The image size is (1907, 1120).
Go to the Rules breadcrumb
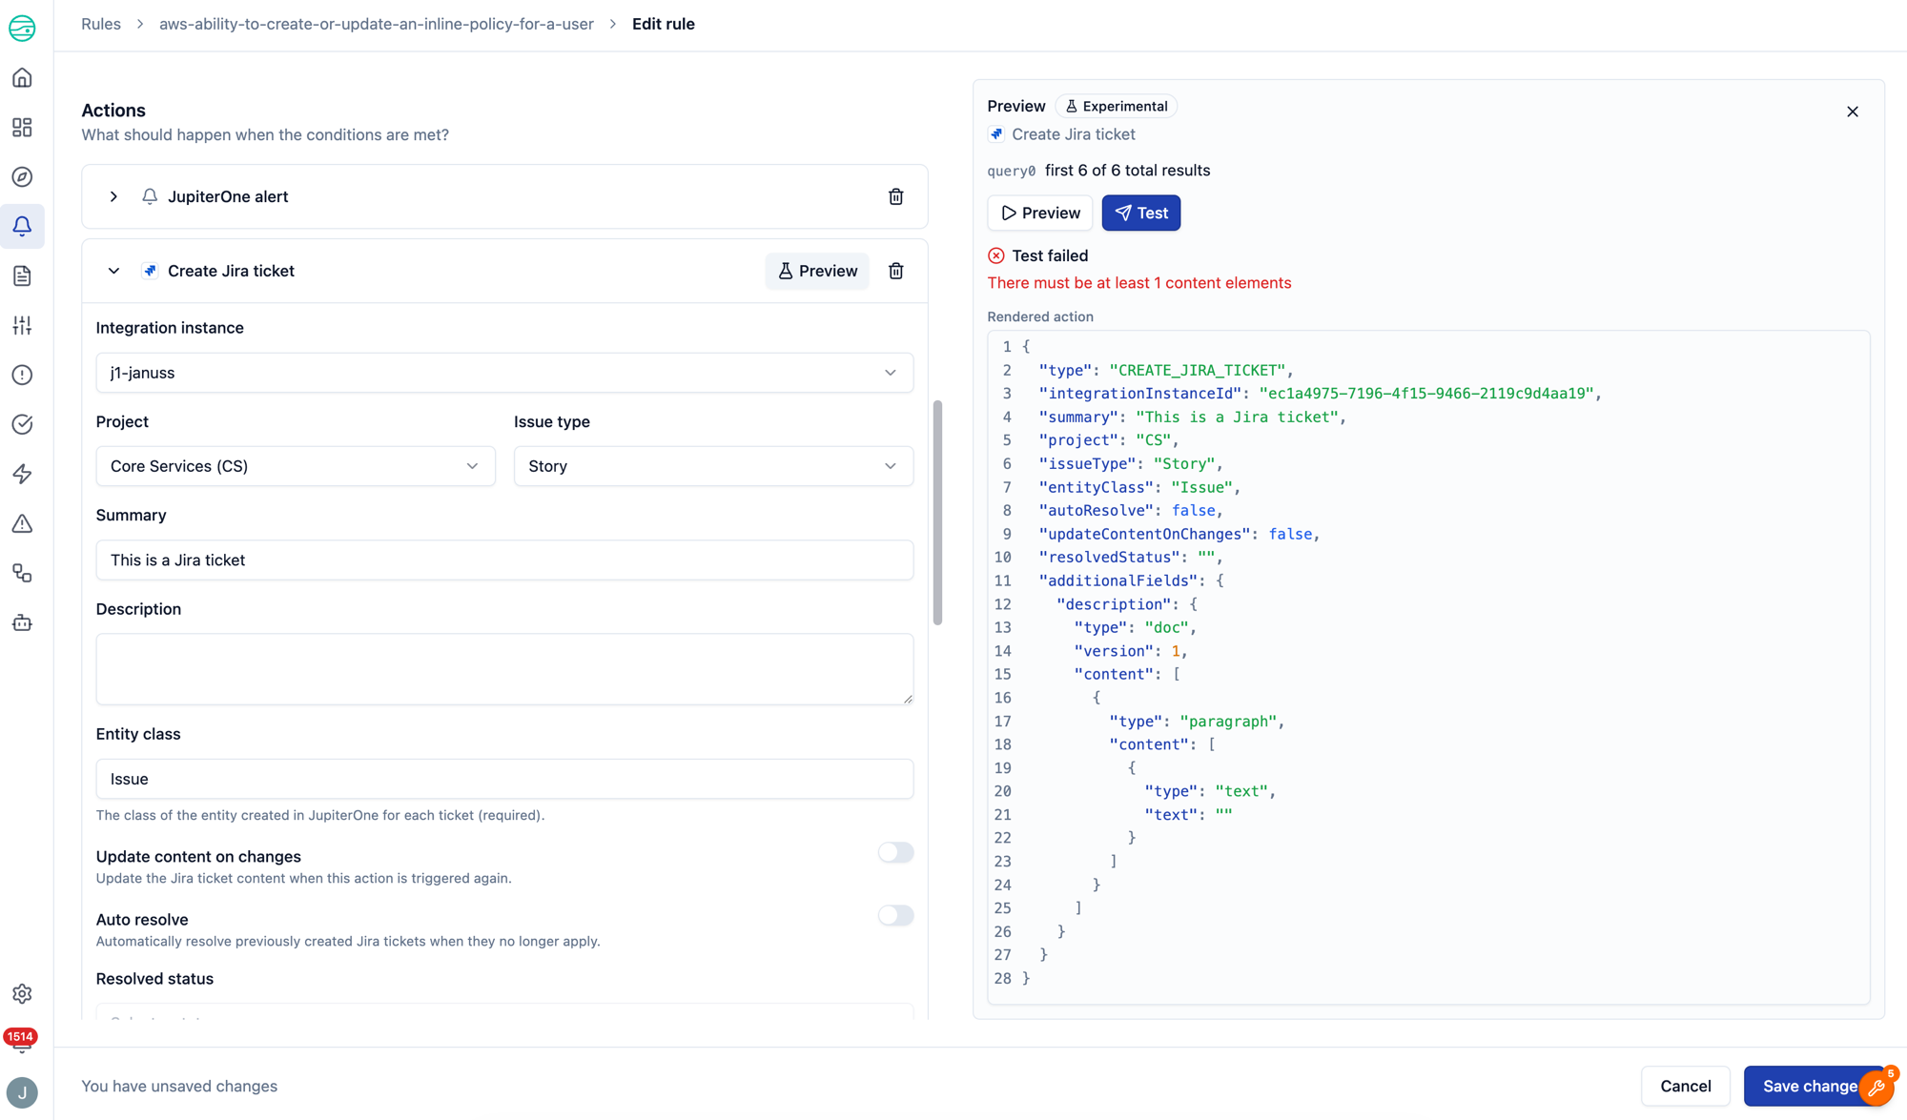pos(101,24)
